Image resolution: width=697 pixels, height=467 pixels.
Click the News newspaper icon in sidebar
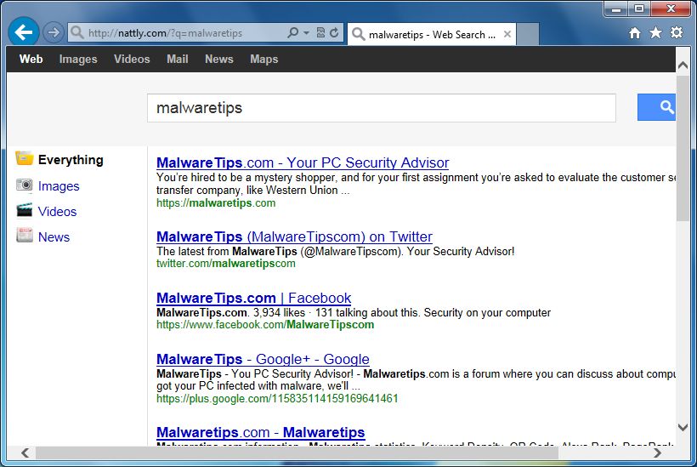25,235
